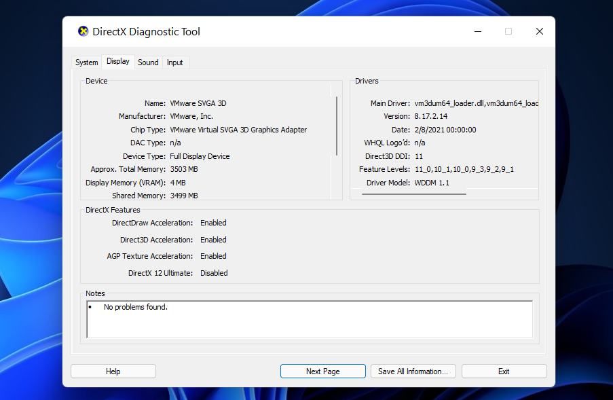Screen dimensions: 613x400
Task: Click the DirectX Diagnostic Tool title icon
Action: (x=83, y=31)
